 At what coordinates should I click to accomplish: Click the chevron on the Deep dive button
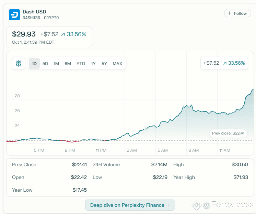point(168,205)
